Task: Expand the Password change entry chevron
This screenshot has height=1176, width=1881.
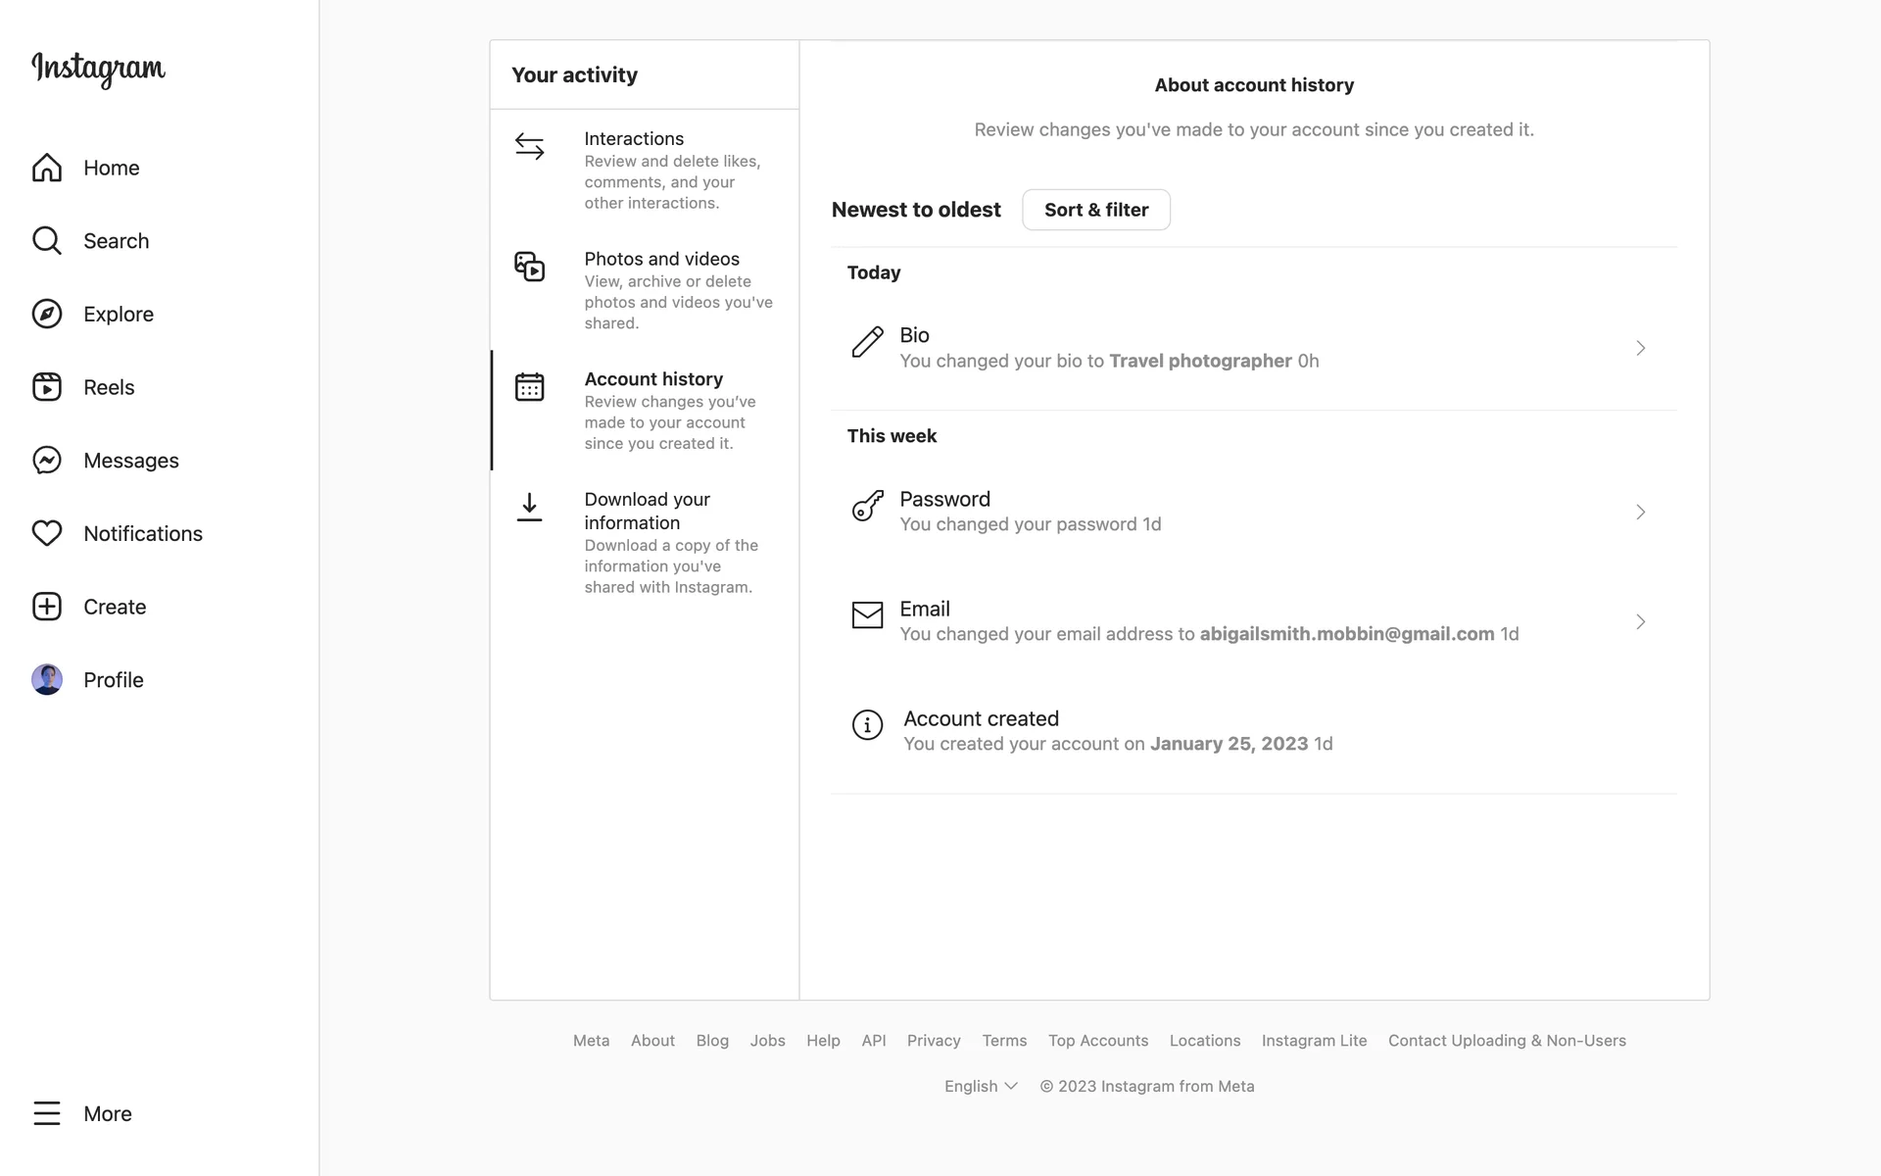Action: tap(1640, 513)
